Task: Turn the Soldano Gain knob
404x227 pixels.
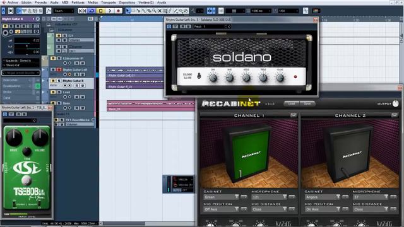Action: pos(213,77)
